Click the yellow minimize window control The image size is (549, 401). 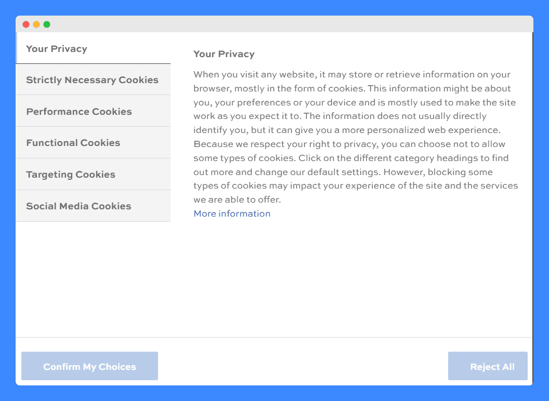click(36, 24)
